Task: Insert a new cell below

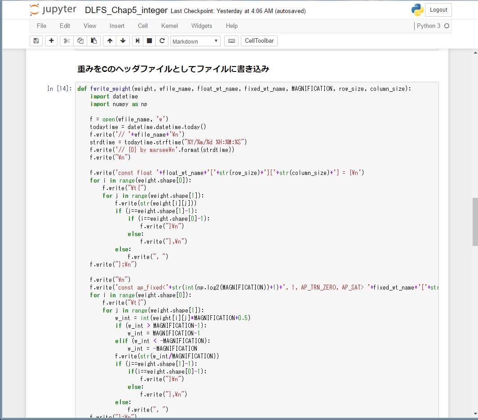Action: (51, 41)
